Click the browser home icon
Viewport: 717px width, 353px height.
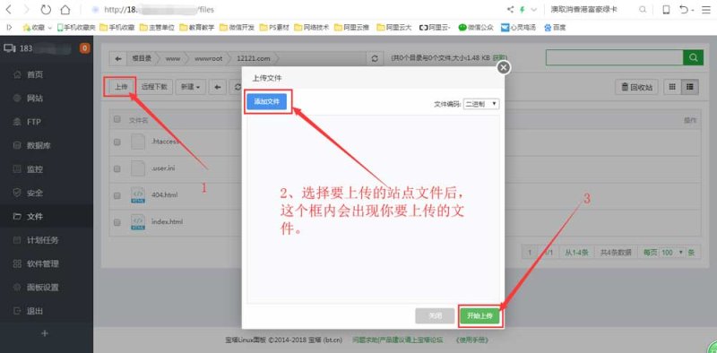65,9
